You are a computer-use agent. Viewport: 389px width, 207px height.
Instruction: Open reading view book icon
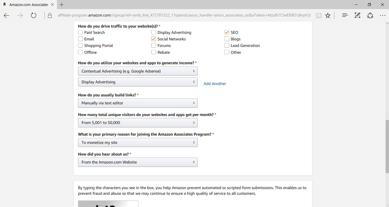tap(319, 15)
